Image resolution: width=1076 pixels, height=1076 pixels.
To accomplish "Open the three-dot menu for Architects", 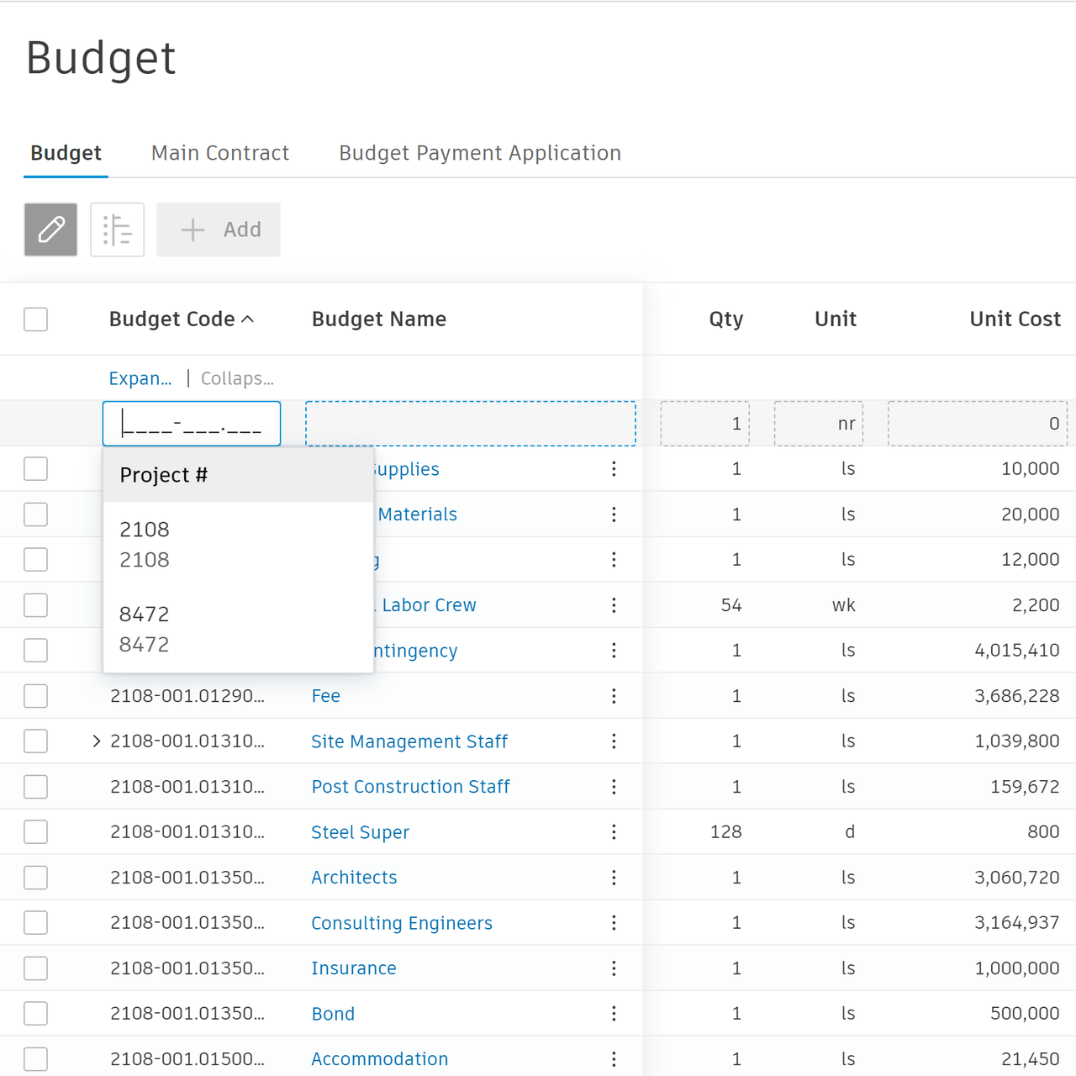I will [x=614, y=878].
